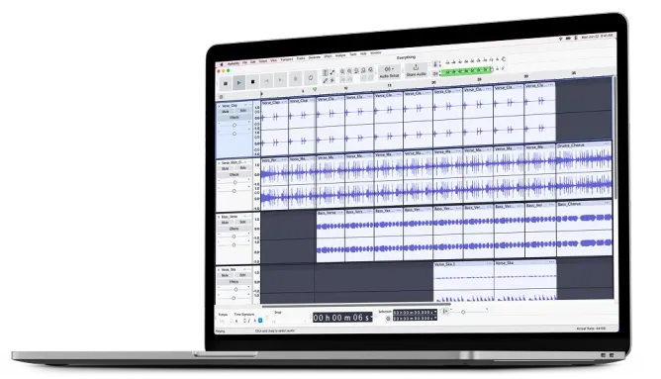Select the Envelope tool
The image size is (661, 379).
coord(332,72)
